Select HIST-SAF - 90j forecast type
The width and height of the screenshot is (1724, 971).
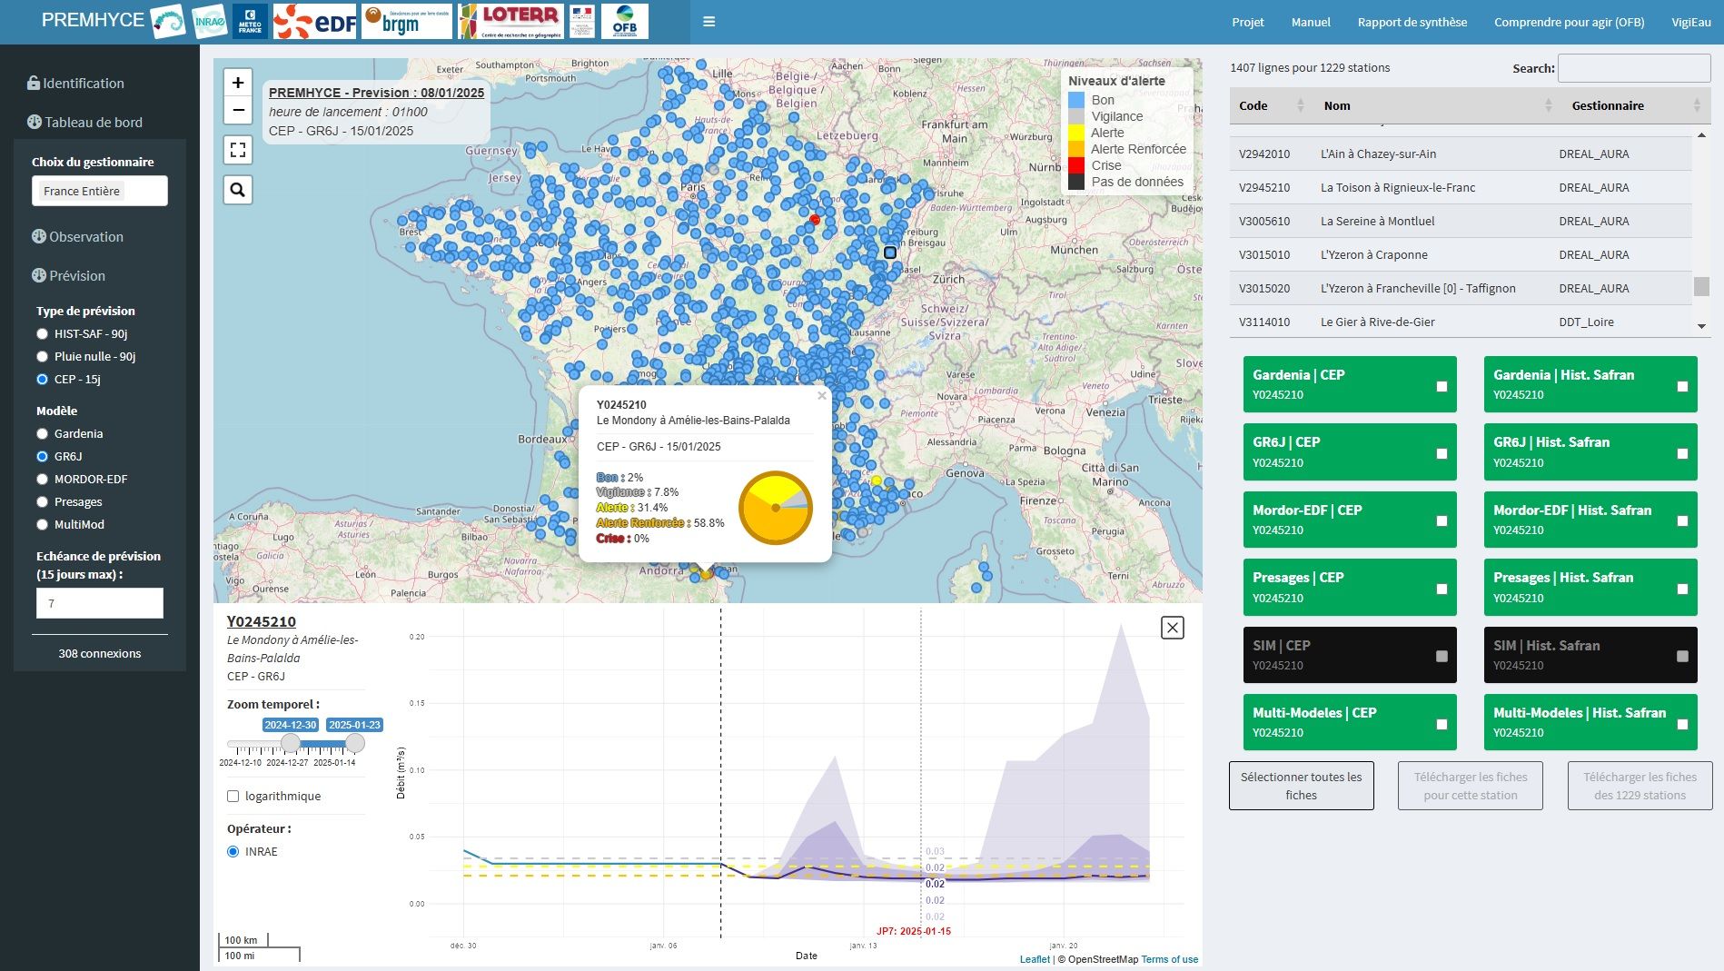coord(42,333)
